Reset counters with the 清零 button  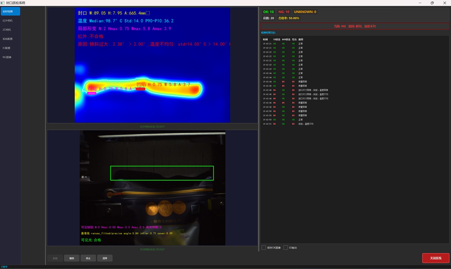tap(105, 258)
